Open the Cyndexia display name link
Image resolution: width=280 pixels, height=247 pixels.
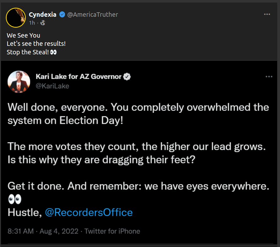(42, 15)
